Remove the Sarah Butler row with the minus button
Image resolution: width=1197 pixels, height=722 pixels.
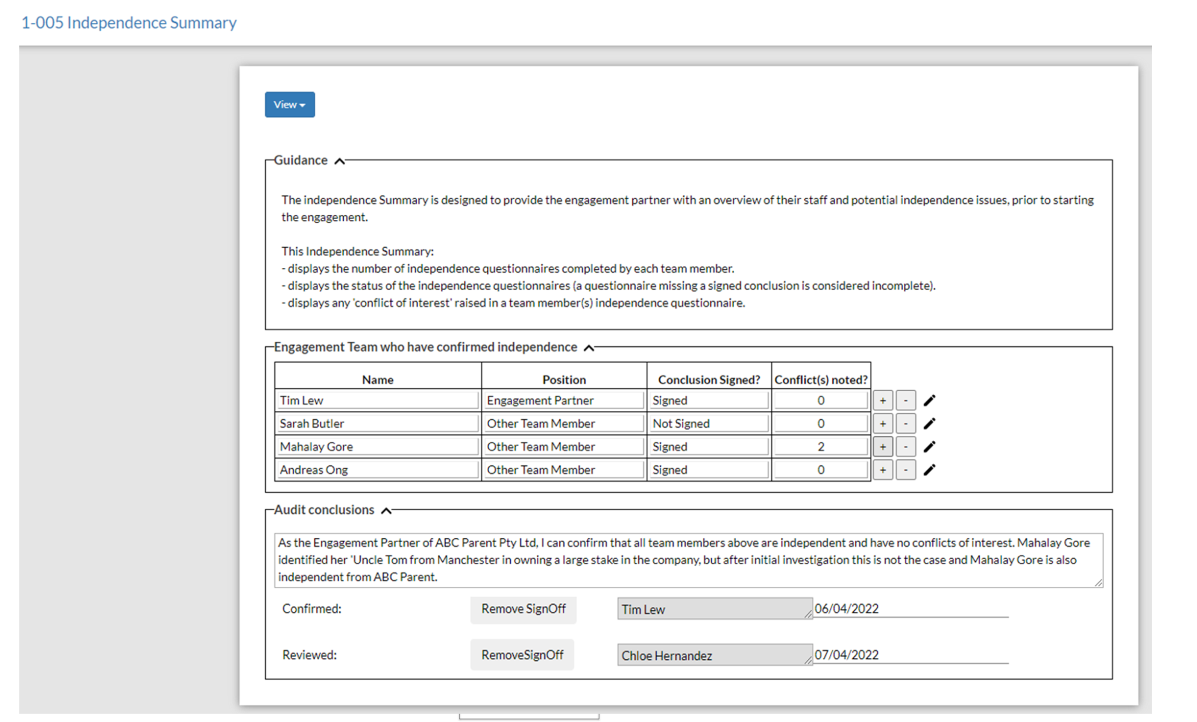pos(905,424)
